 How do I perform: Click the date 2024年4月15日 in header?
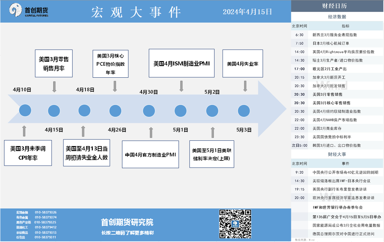point(247,12)
